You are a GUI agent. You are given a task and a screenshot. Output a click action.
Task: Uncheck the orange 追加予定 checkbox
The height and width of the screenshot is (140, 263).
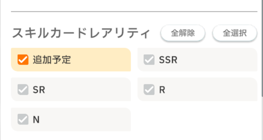[x=23, y=60]
